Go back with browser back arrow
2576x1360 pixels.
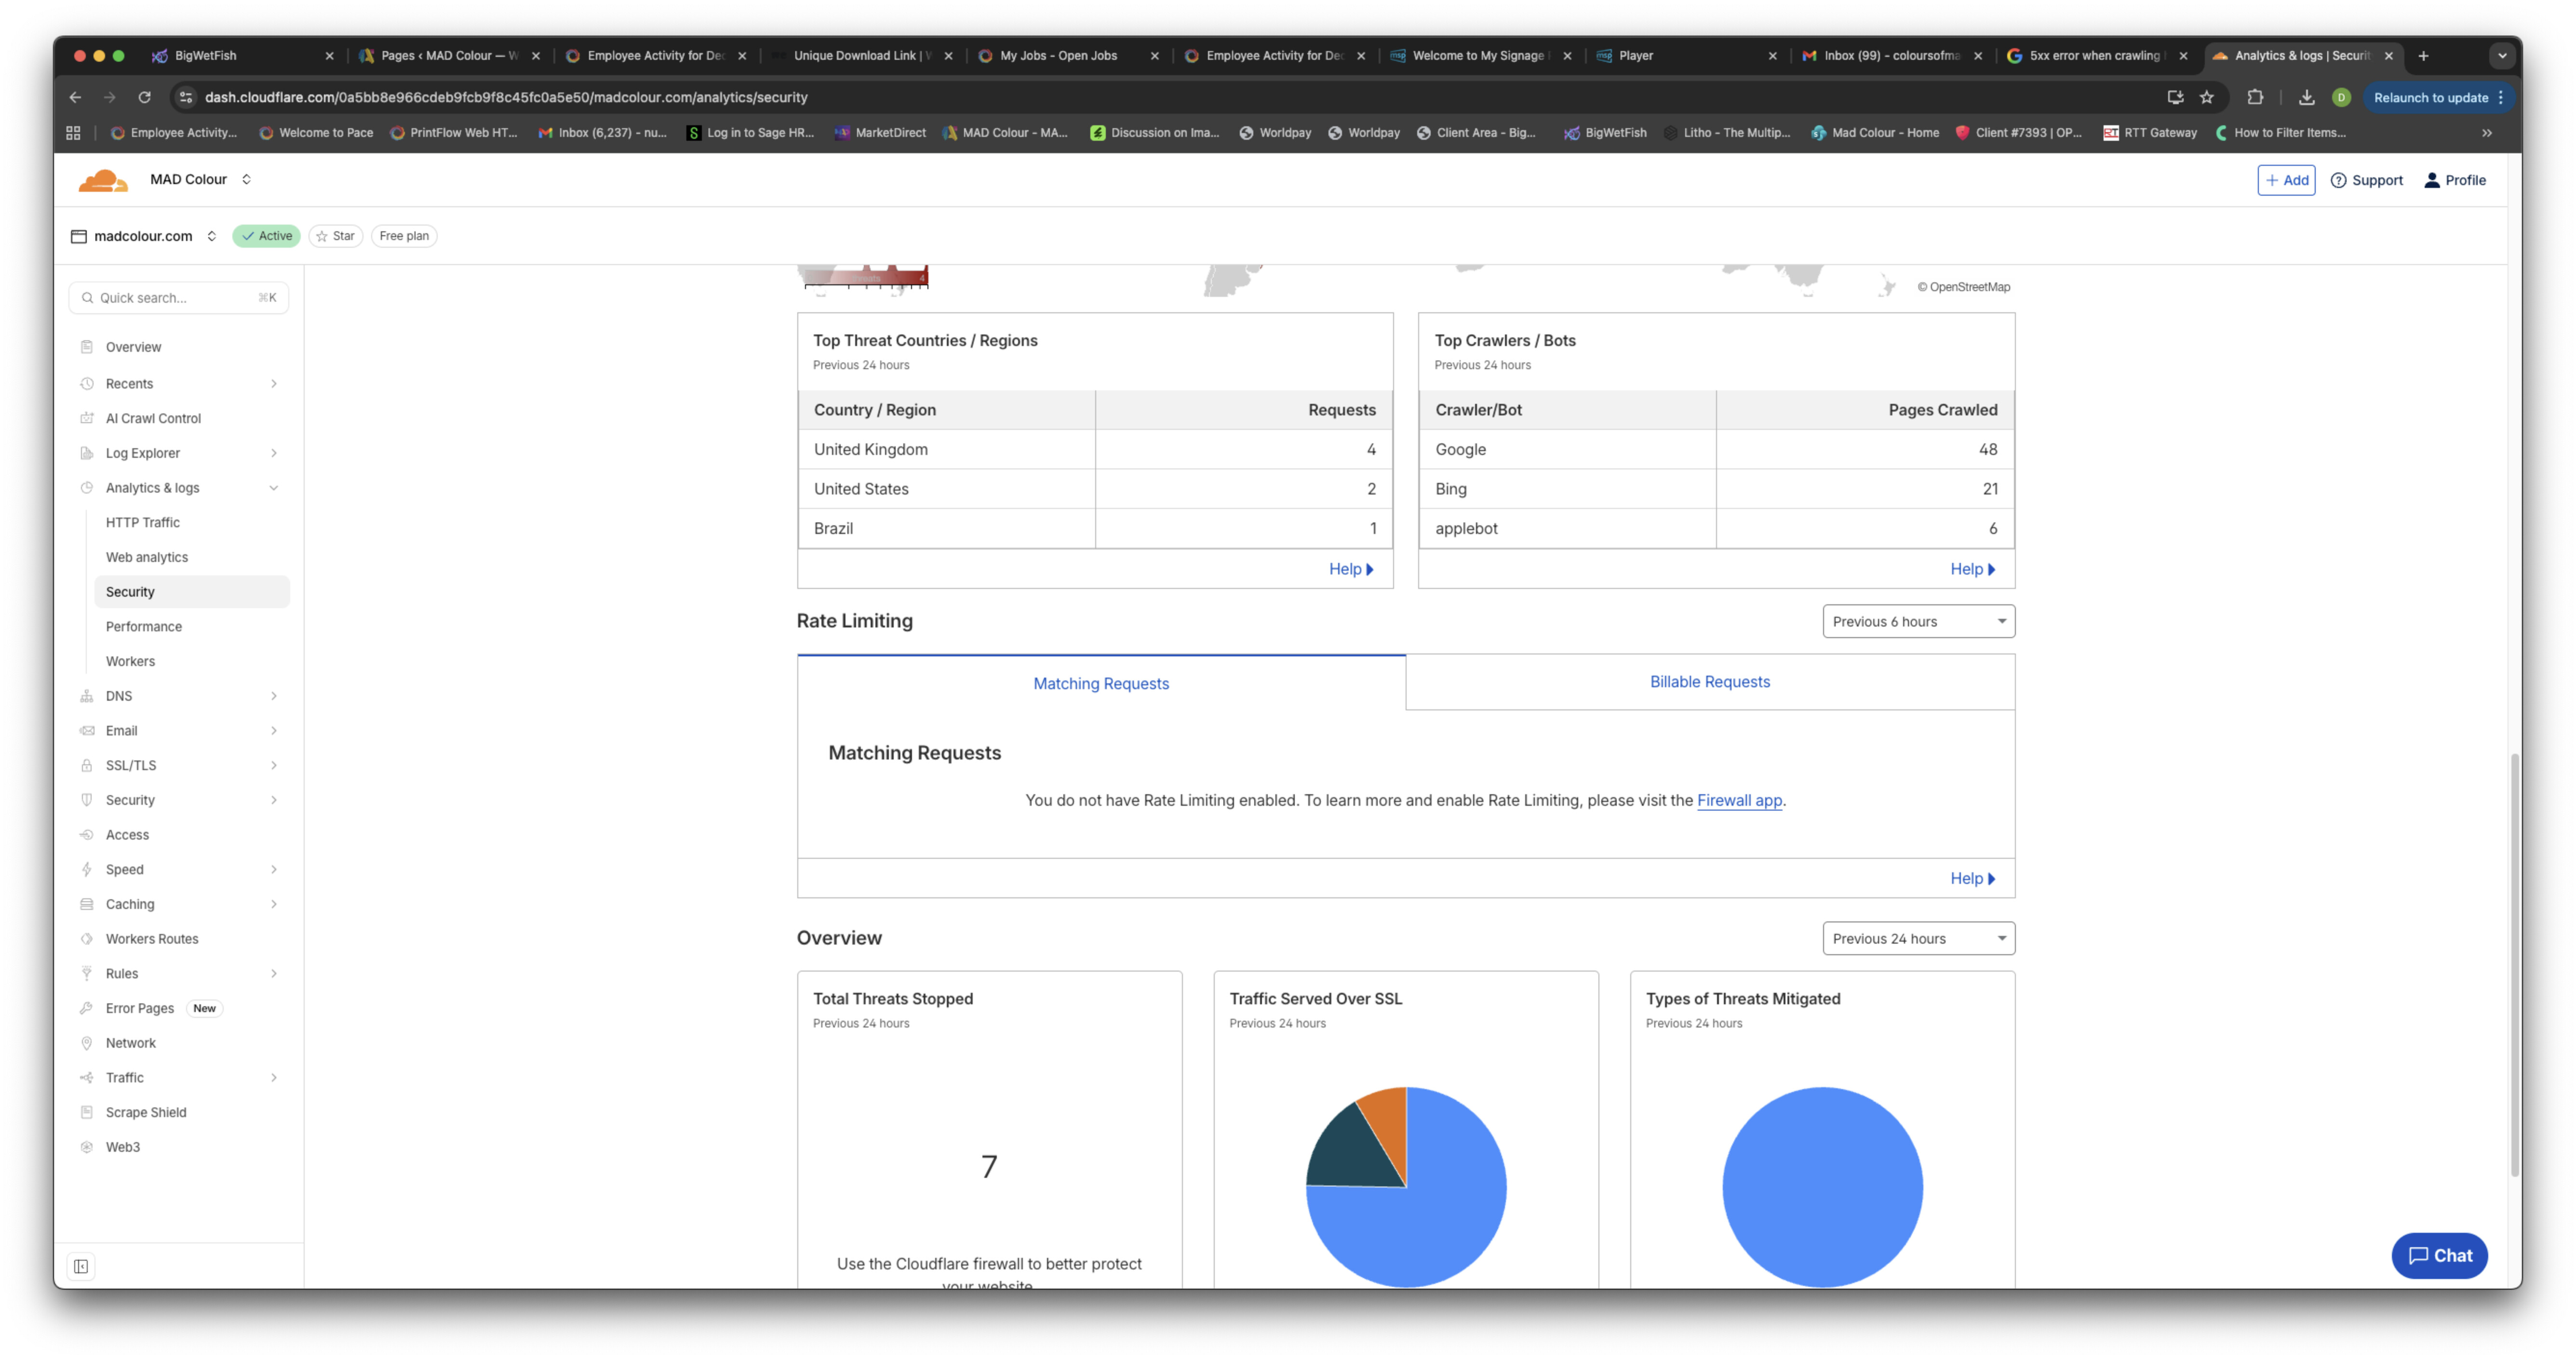[x=75, y=97]
